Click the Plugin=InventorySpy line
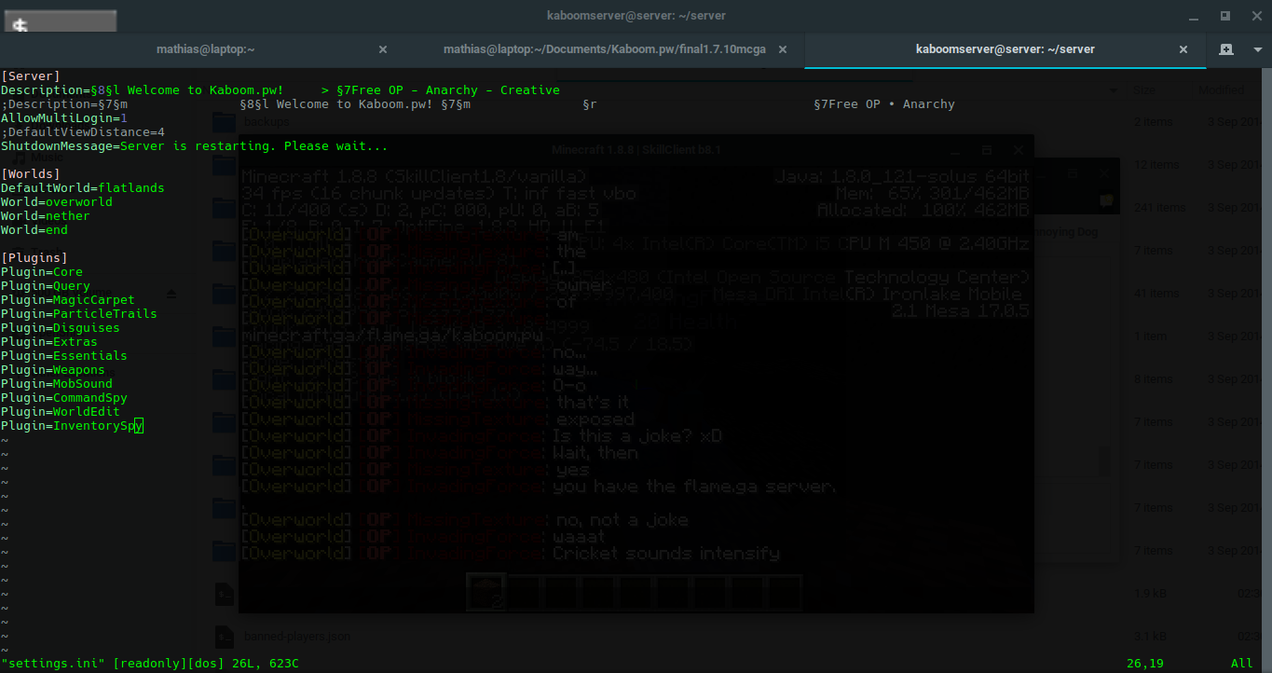Image resolution: width=1272 pixels, height=673 pixels. [72, 426]
